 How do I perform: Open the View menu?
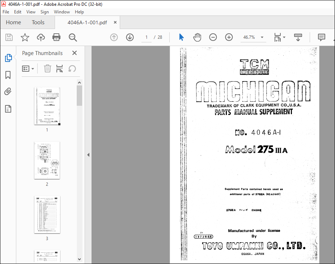(31, 12)
